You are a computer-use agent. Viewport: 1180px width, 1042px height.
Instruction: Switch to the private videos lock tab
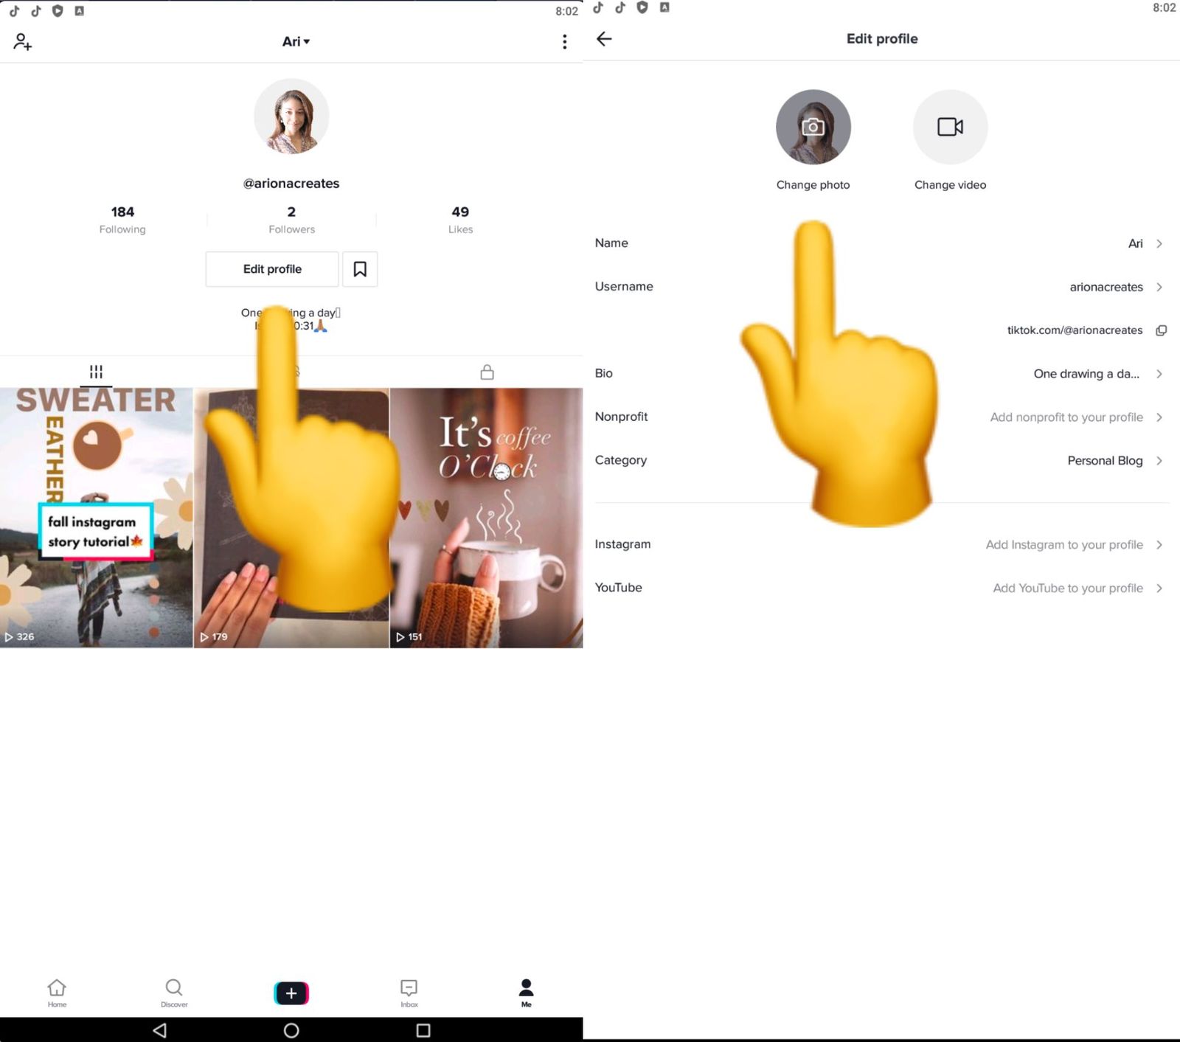coord(487,372)
